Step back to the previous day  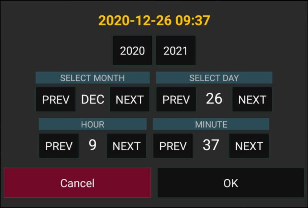click(176, 100)
